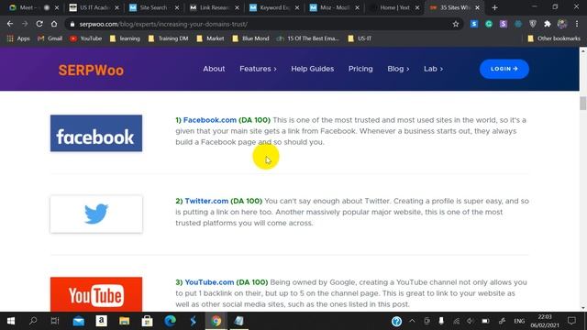Open Task View on the taskbar

55,321
